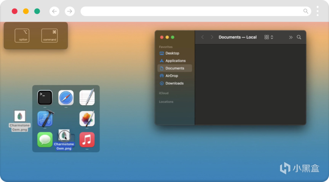Expand the Finder toolbar overflow chevrons
Viewport: 329px width, 182px height.
pos(291,38)
